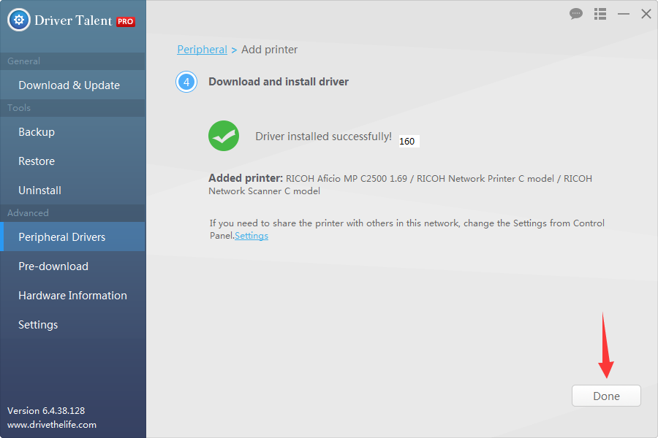Click 'Download and install driver' heading
658x438 pixels.
pos(279,82)
